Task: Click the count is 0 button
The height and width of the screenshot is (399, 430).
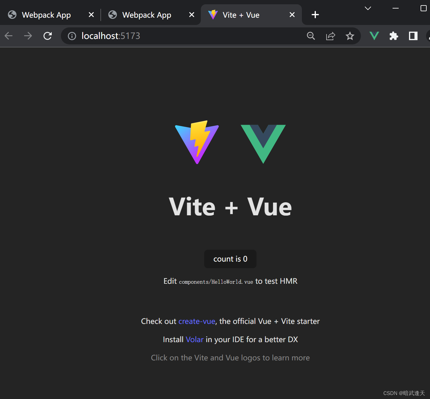Action: click(x=230, y=259)
